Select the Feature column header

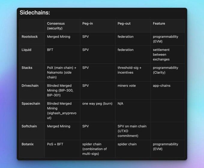pos(159,24)
